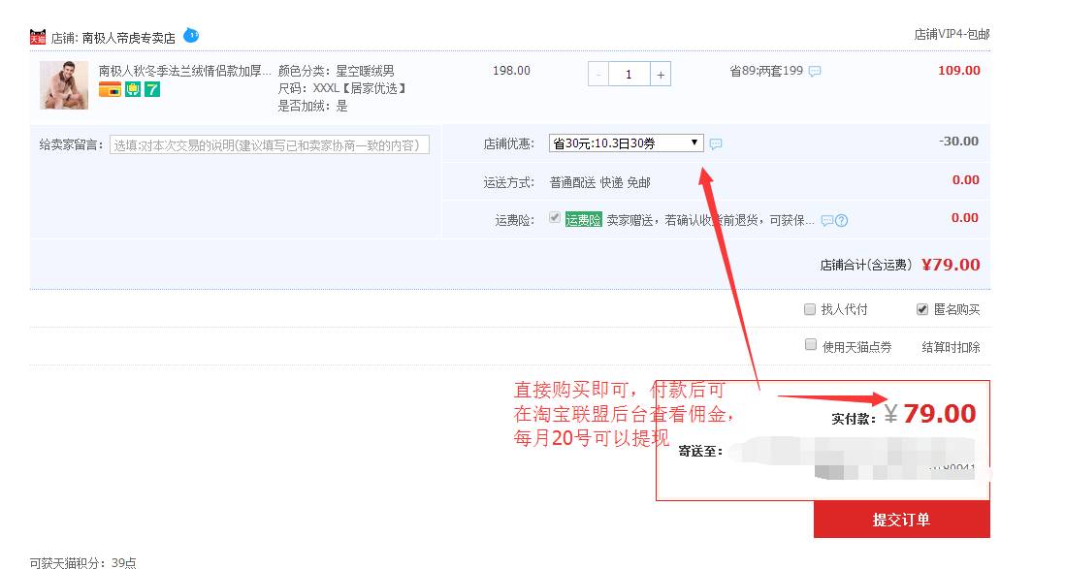This screenshot has width=1065, height=569.
Task: Click comment icon next to 省89:两套199
Action: coord(815,71)
